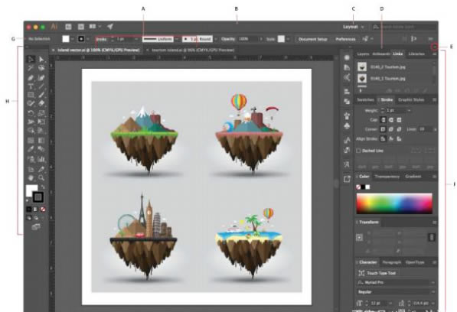457x312 pixels.
Task: Open the fill color dropdown in Control panel
Action: click(72, 39)
